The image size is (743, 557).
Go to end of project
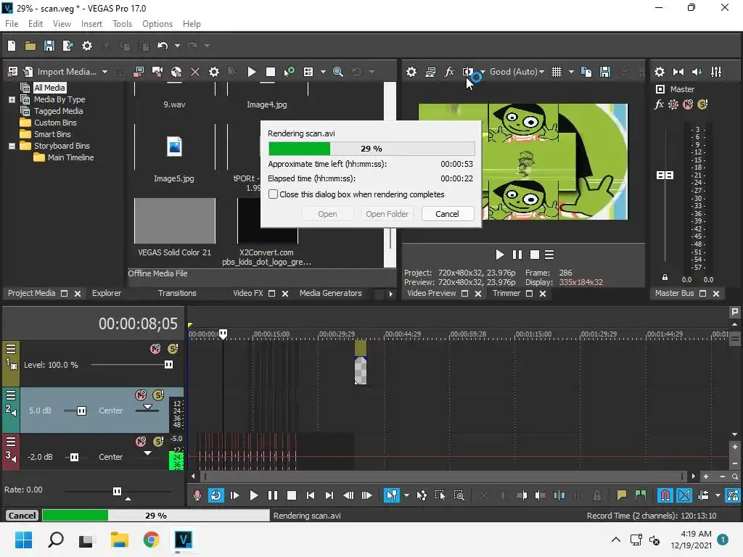[329, 495]
